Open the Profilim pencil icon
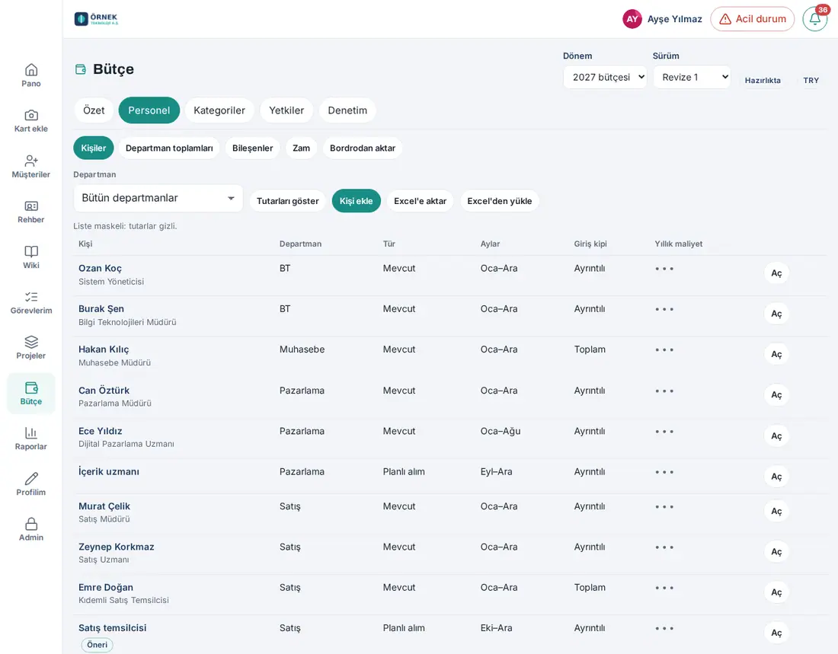838x654 pixels. [x=31, y=479]
